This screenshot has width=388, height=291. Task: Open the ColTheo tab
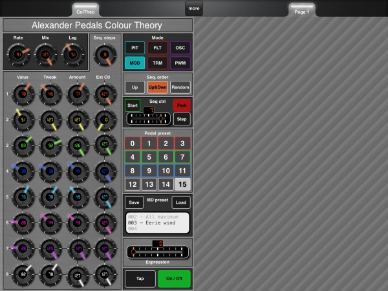point(85,10)
